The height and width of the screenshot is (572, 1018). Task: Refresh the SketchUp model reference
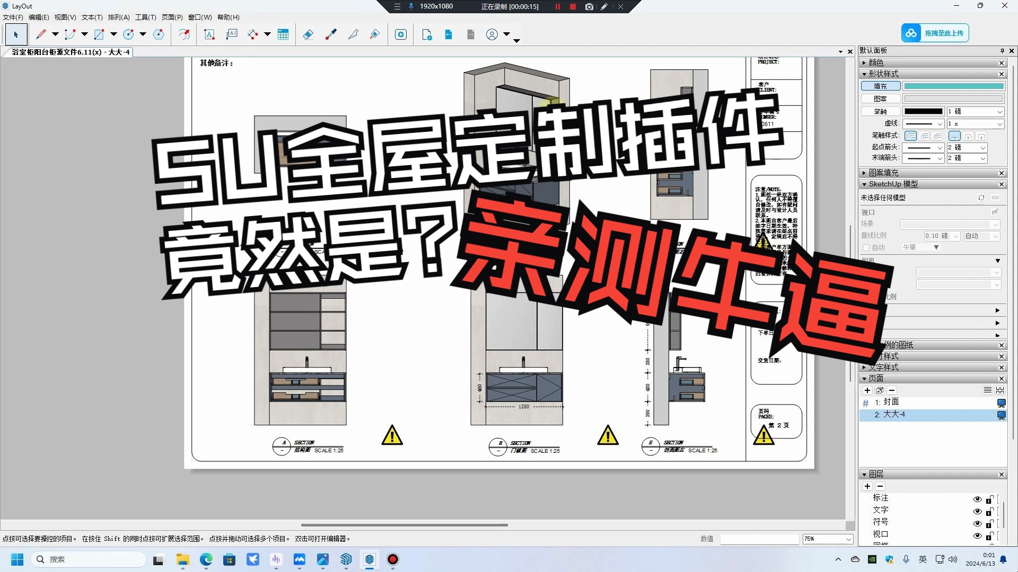(981, 198)
